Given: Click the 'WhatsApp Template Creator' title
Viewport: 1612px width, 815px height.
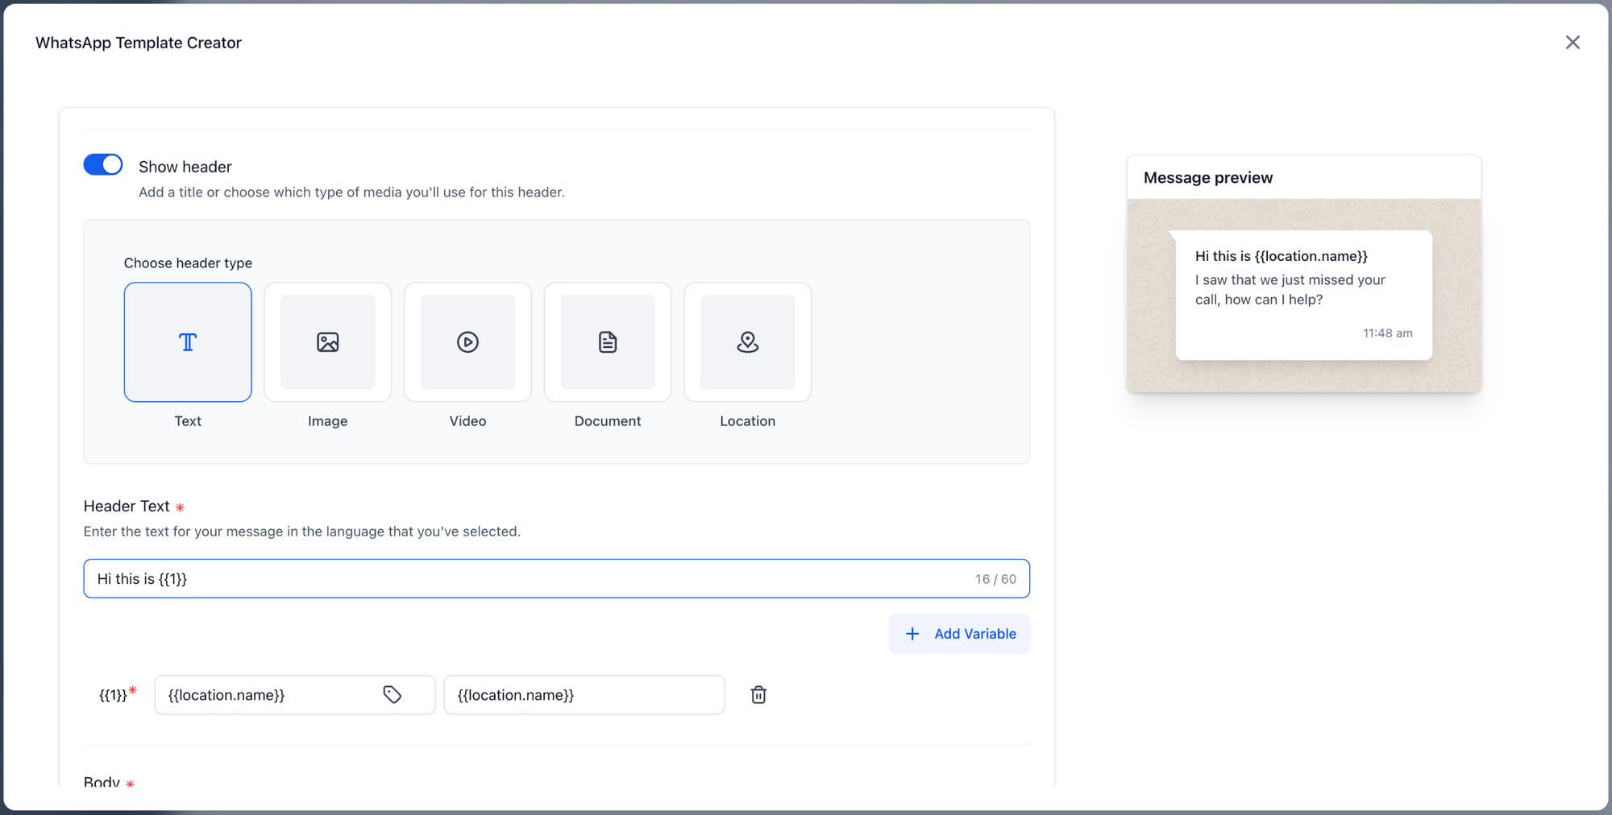Looking at the screenshot, I should tap(139, 43).
